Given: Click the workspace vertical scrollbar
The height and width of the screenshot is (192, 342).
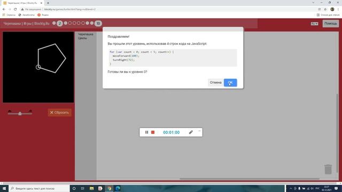Looking at the screenshot, I should pyautogui.click(x=338, y=133).
